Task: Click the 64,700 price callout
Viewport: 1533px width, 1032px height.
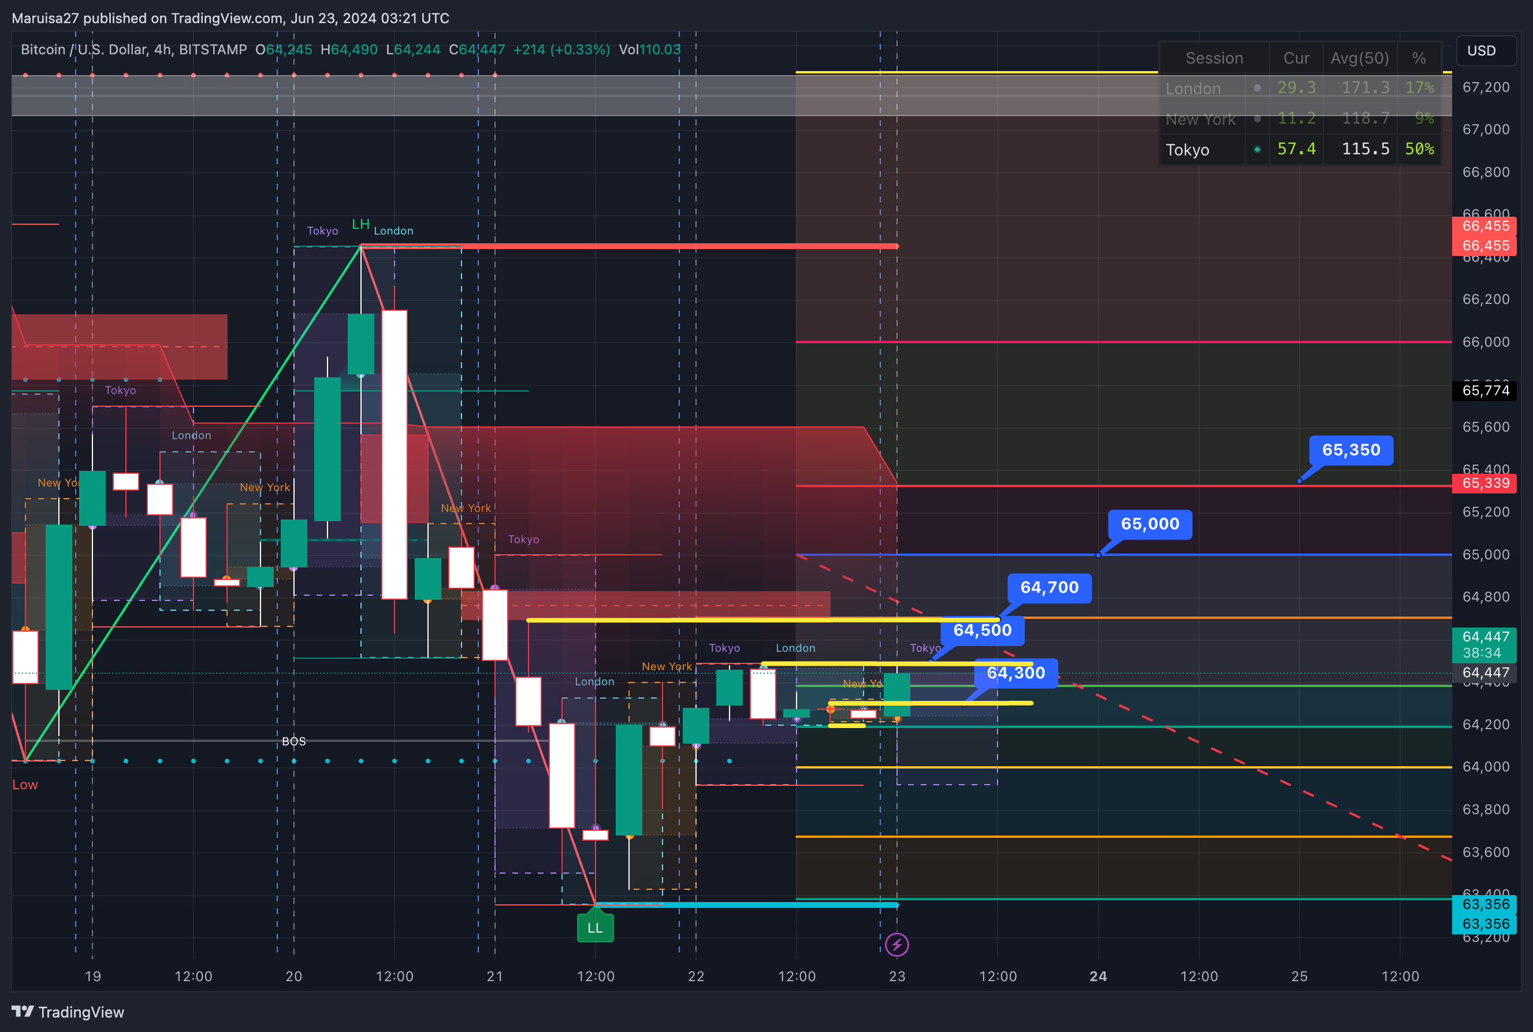Action: click(x=1050, y=587)
